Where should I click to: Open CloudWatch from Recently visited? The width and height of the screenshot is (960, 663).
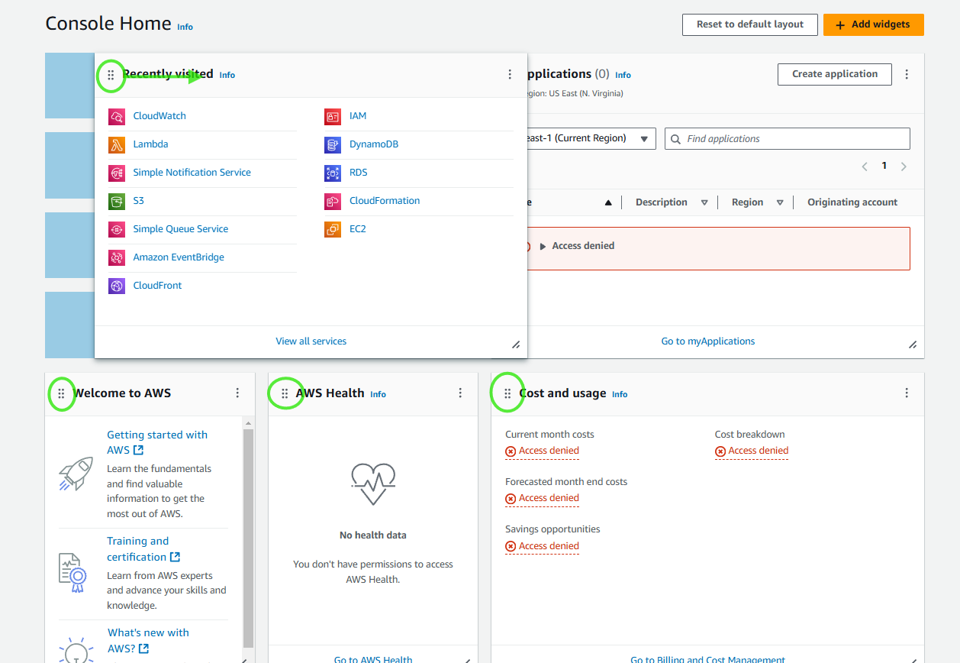pyautogui.click(x=158, y=115)
